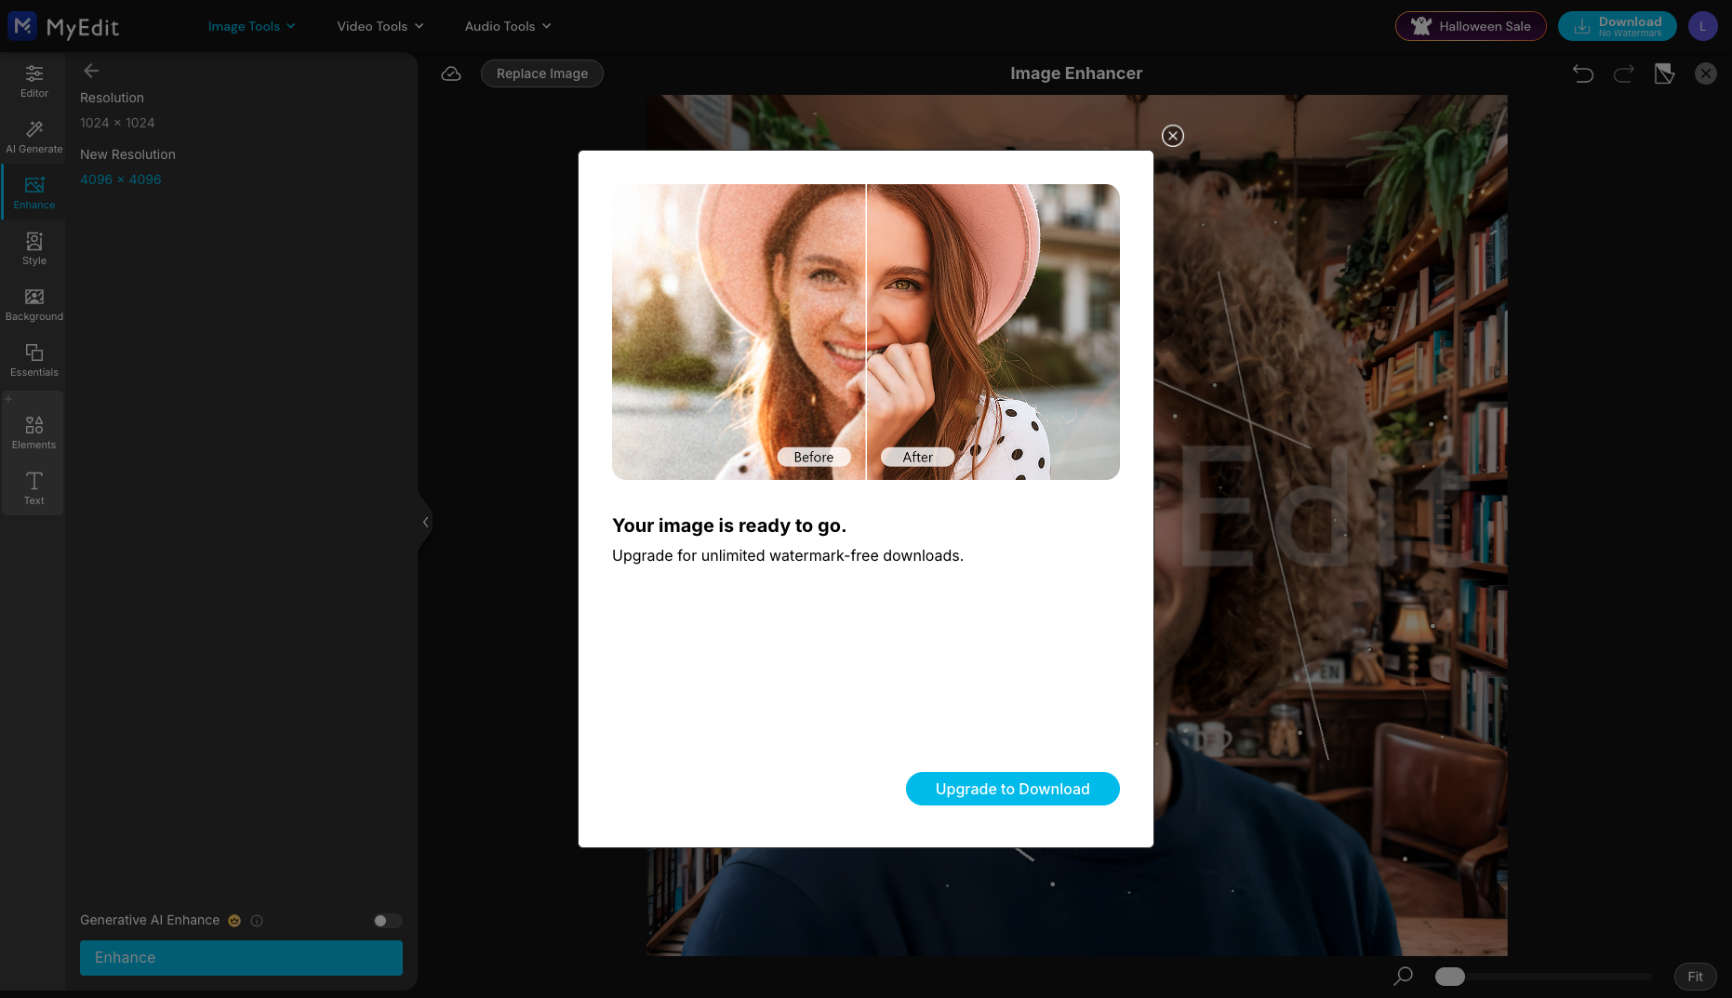Go back with the left arrow
This screenshot has height=998, width=1732.
91,71
